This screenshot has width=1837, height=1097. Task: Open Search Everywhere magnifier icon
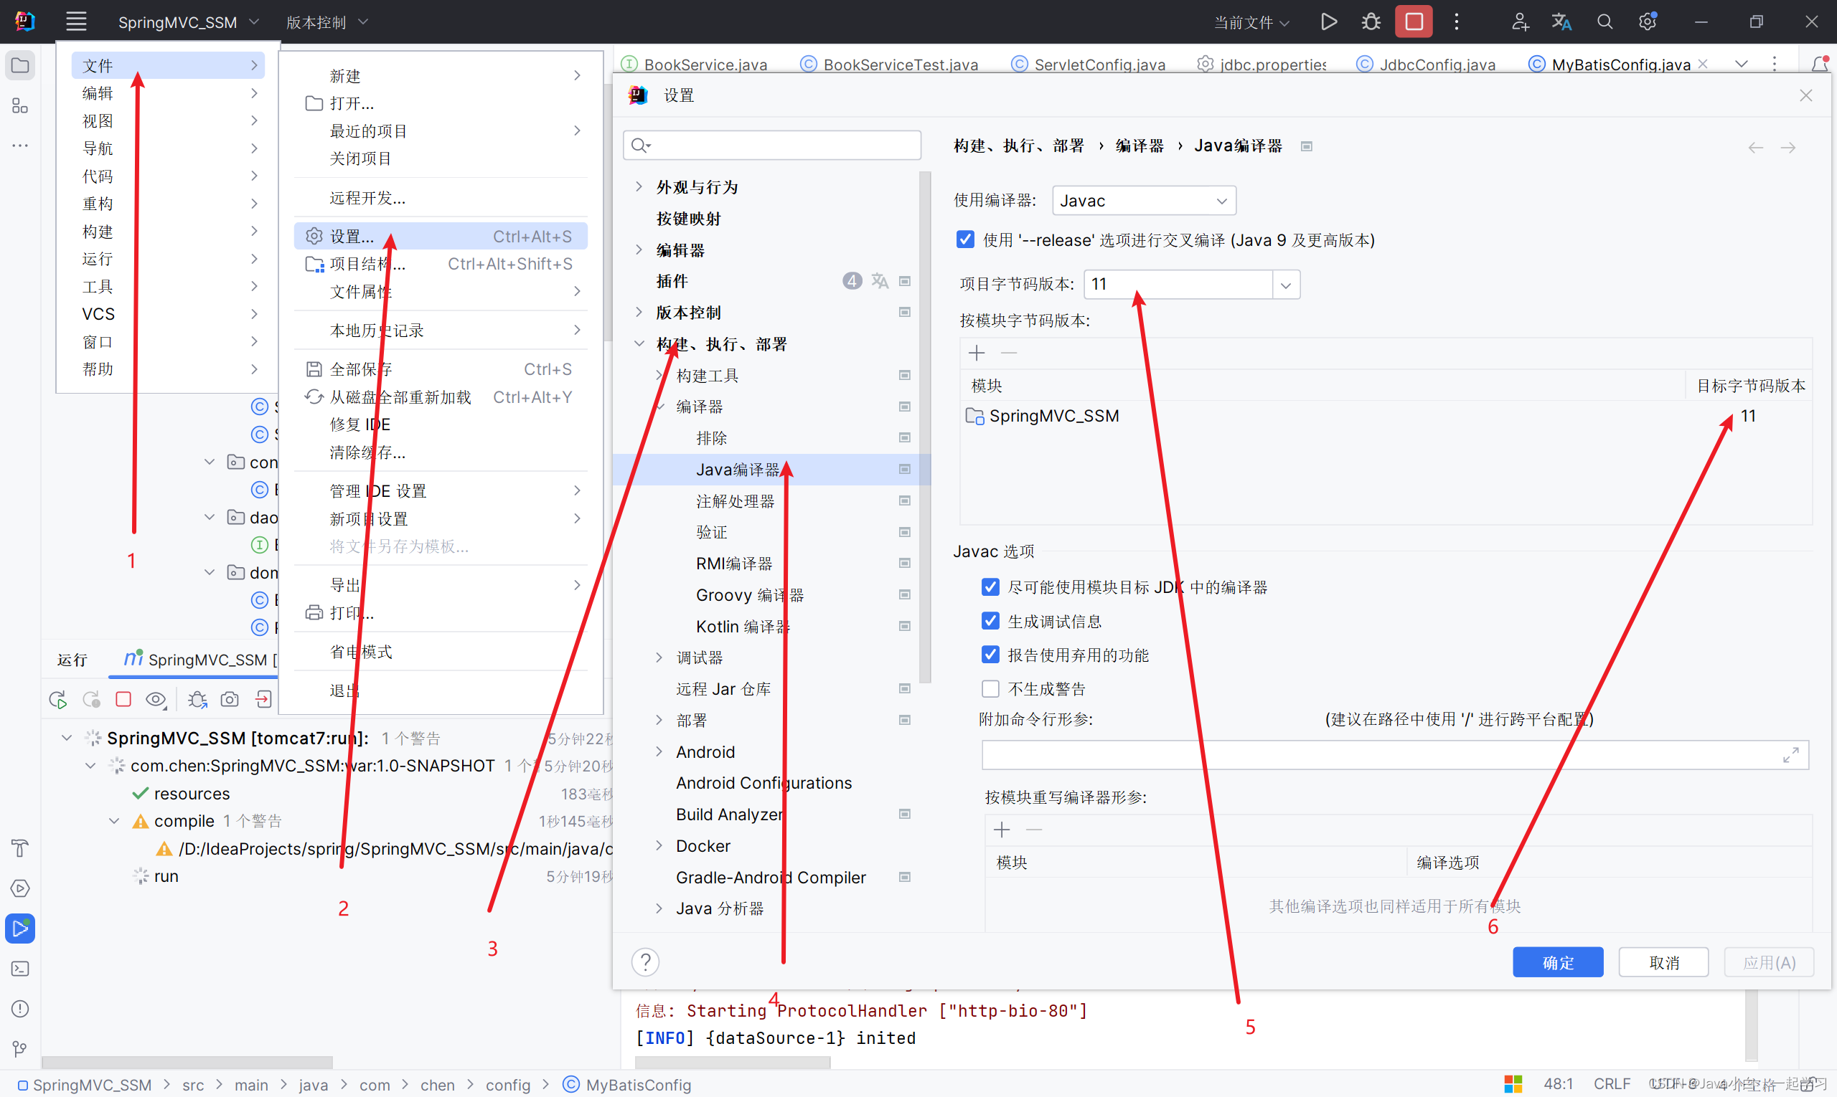click(1604, 22)
